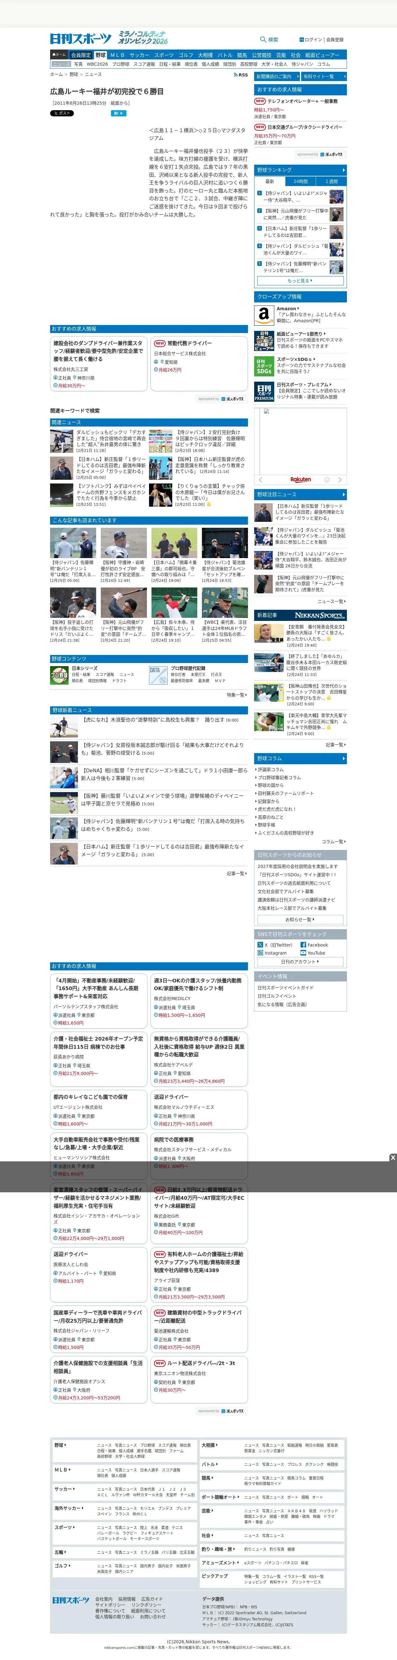Click 記事一覧 under 野球新着ニュース
The image size is (397, 1660).
click(237, 874)
